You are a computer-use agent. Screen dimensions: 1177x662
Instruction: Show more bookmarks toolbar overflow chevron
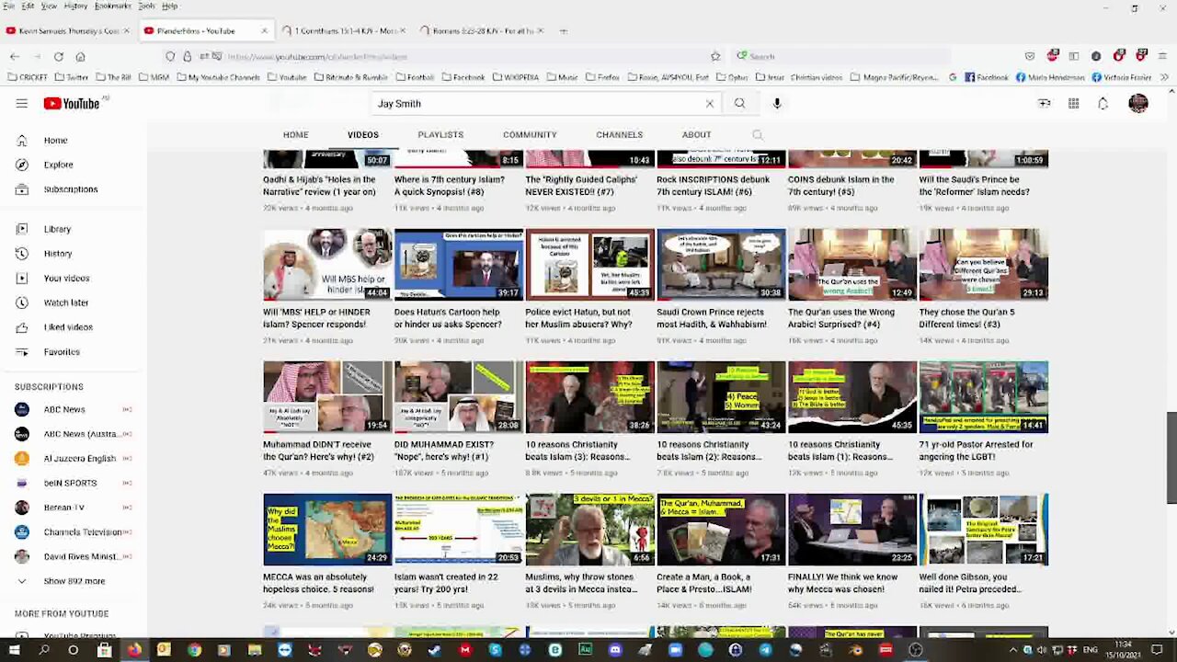tap(1165, 77)
